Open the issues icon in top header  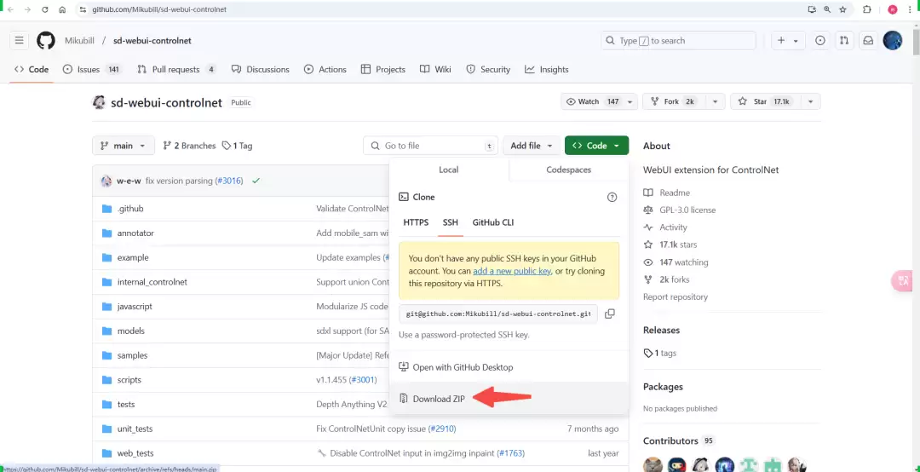pos(820,41)
